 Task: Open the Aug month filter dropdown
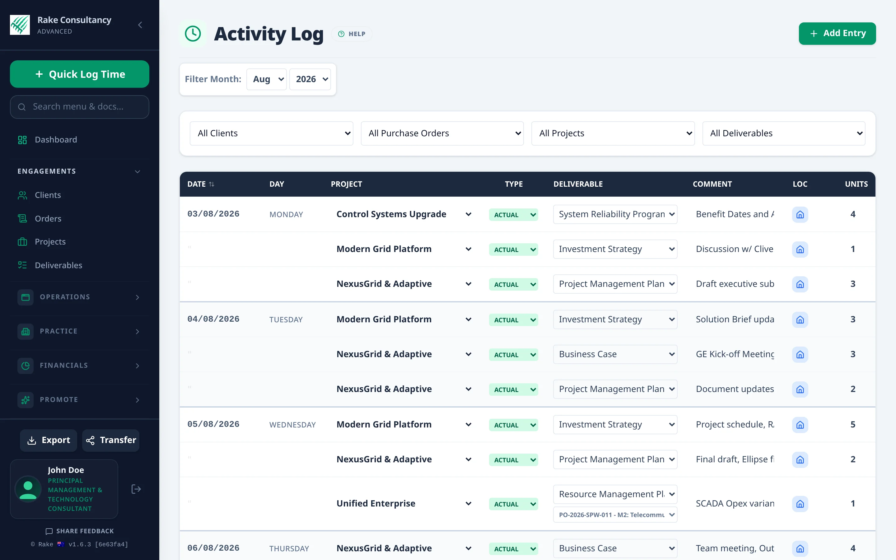tap(267, 79)
